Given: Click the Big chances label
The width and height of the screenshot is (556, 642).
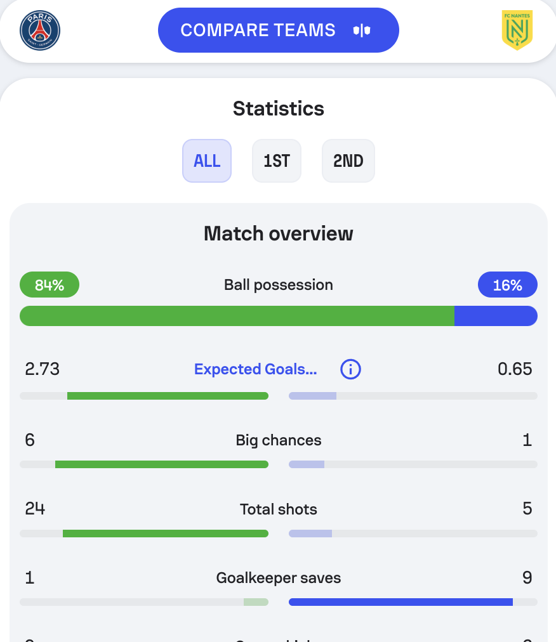Looking at the screenshot, I should point(279,440).
